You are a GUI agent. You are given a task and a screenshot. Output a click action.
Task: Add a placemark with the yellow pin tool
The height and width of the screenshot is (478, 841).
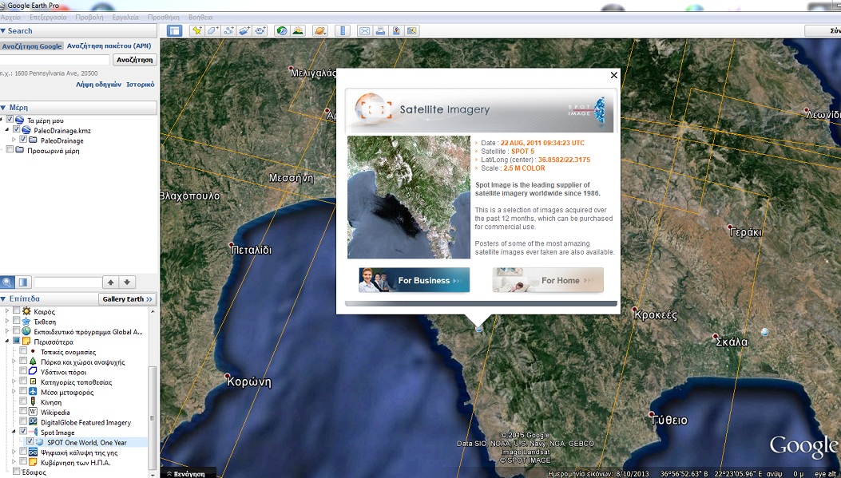pyautogui.click(x=196, y=30)
